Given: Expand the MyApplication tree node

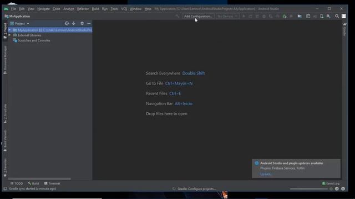Looking at the screenshot, I should point(9,30).
